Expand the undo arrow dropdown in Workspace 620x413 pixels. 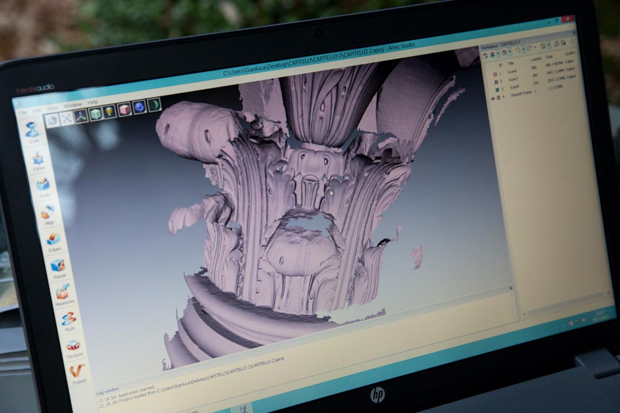click(524, 50)
